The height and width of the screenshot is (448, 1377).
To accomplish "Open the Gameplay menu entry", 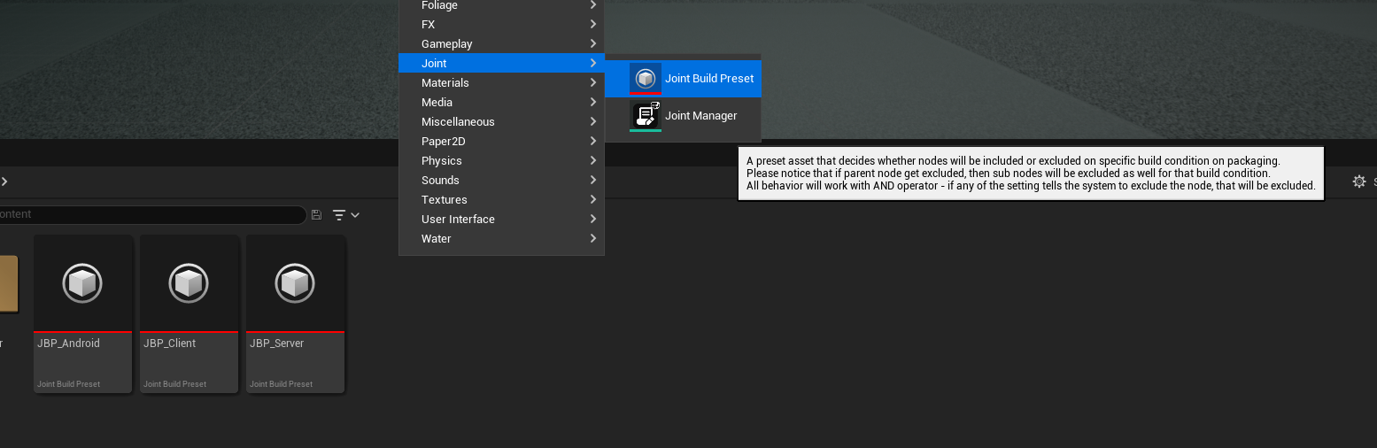I will pos(446,43).
